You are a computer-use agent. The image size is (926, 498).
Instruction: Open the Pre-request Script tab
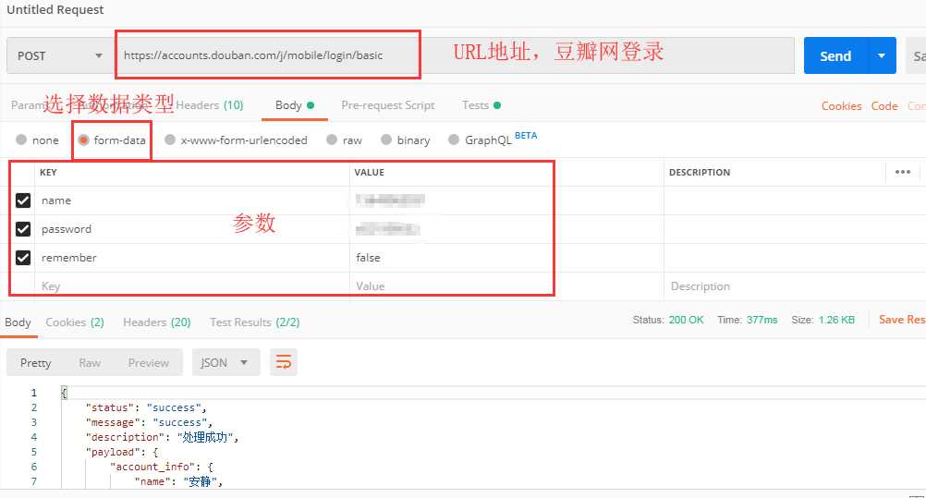point(387,105)
